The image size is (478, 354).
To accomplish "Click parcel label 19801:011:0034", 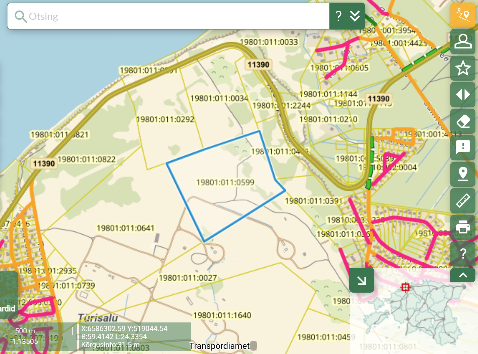I will pos(219,98).
